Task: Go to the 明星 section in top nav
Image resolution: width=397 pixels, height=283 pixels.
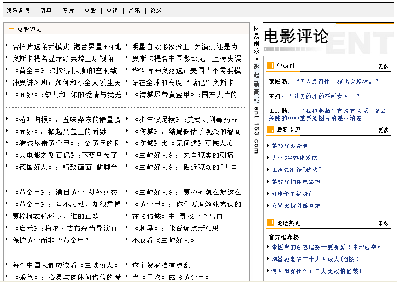Action: tap(46, 10)
